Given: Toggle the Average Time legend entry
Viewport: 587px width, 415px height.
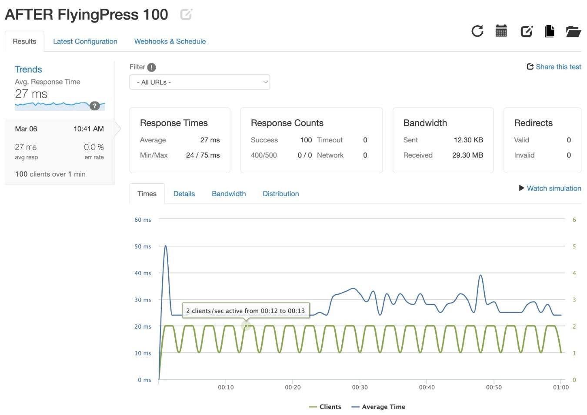Looking at the screenshot, I should (378, 407).
